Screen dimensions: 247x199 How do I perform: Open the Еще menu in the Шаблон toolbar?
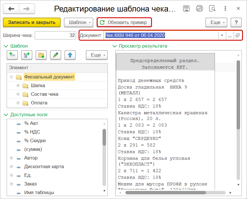tap(97, 55)
